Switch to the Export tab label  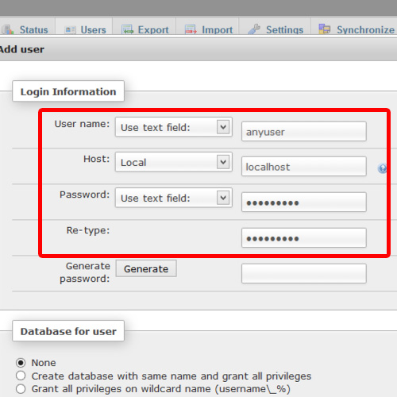pos(153,30)
